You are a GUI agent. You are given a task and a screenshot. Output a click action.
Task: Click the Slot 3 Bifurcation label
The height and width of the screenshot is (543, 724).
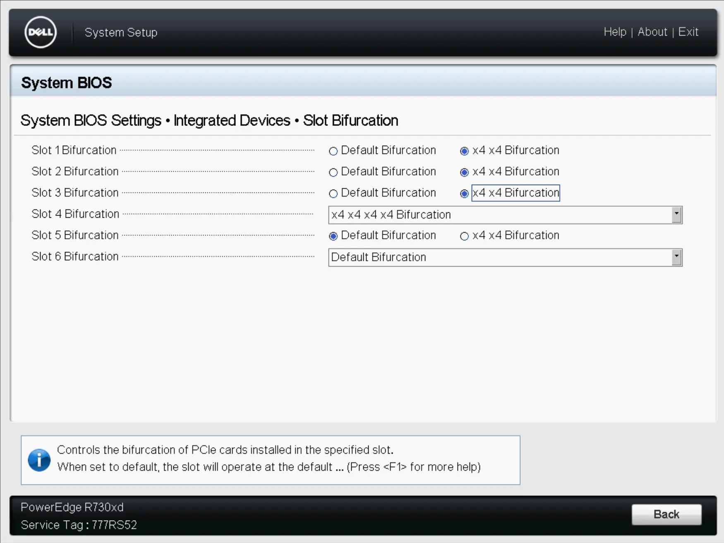point(75,193)
